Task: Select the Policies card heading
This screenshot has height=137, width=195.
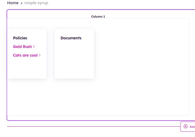Action: click(20, 38)
